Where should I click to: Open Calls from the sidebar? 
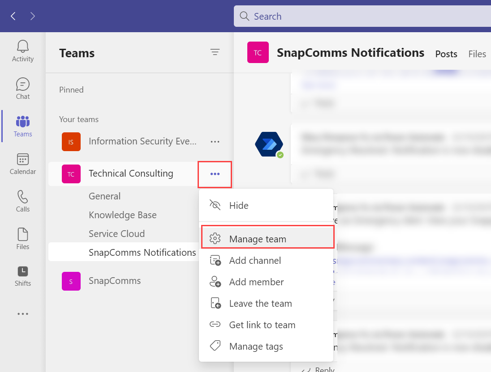(23, 201)
